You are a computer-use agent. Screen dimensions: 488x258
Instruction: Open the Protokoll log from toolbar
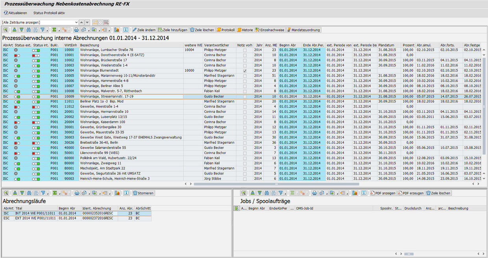coord(226,30)
